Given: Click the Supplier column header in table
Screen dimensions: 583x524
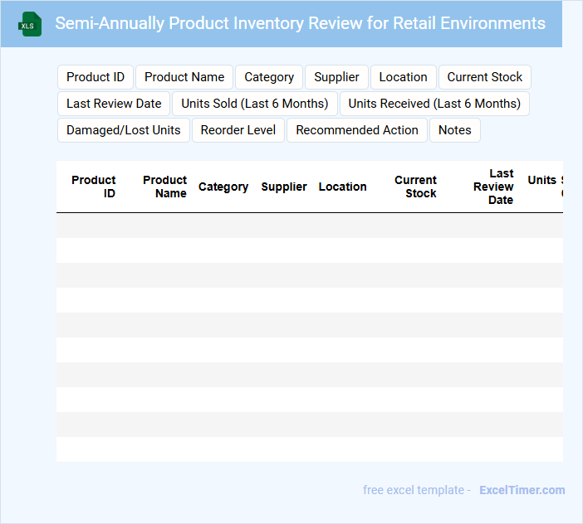Looking at the screenshot, I should pos(284,187).
